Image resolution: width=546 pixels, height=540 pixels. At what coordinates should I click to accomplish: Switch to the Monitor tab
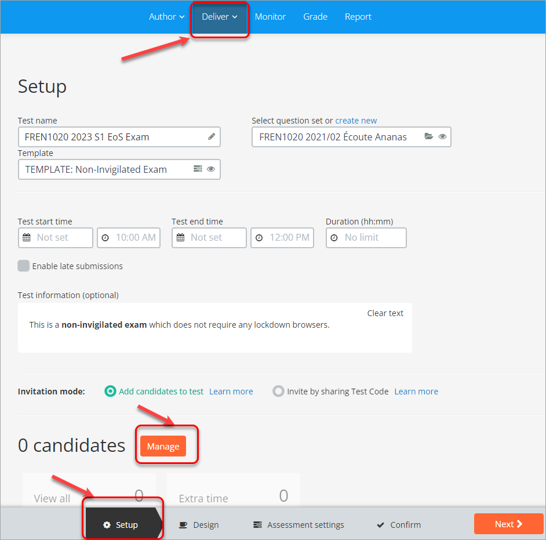pyautogui.click(x=270, y=17)
